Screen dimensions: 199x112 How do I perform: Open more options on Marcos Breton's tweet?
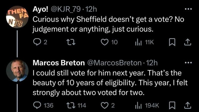pyautogui.click(x=189, y=63)
